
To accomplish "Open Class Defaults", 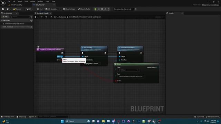I will [84, 9].
